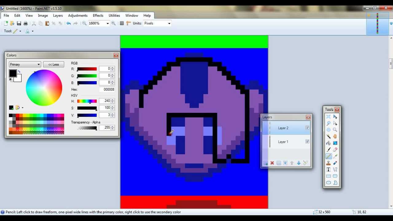Open layer properties in Layers panel

(x=305, y=163)
